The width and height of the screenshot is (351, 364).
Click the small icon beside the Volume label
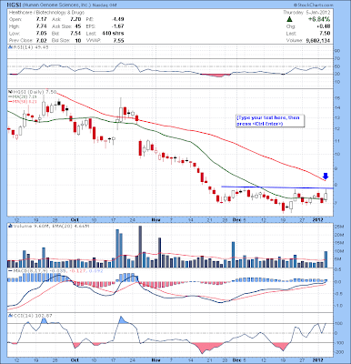(10, 226)
